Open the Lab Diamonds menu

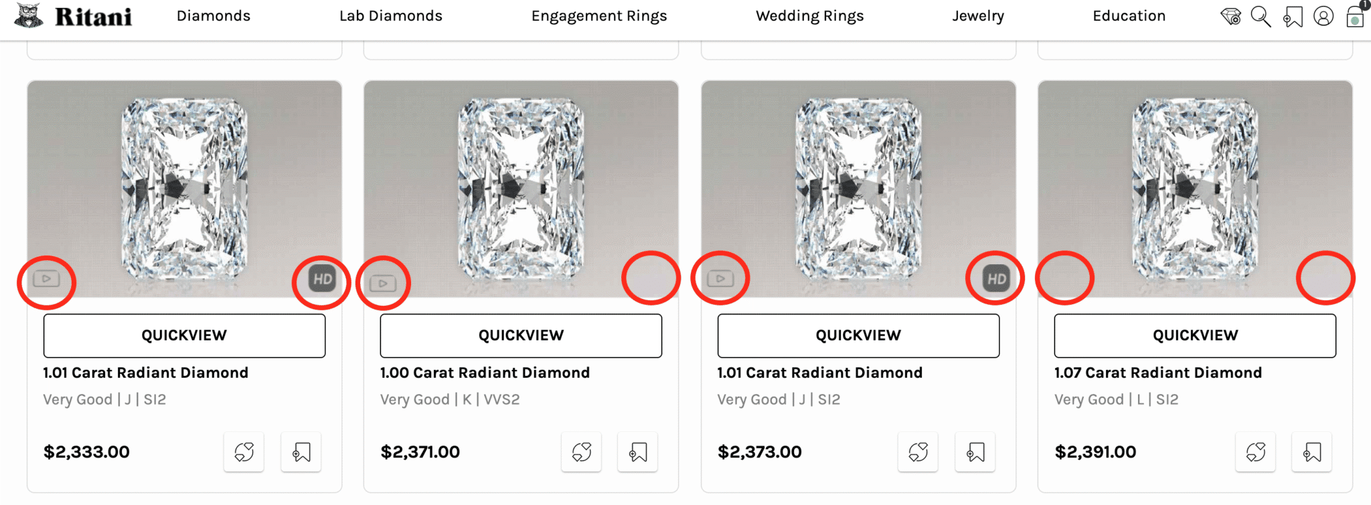point(390,16)
